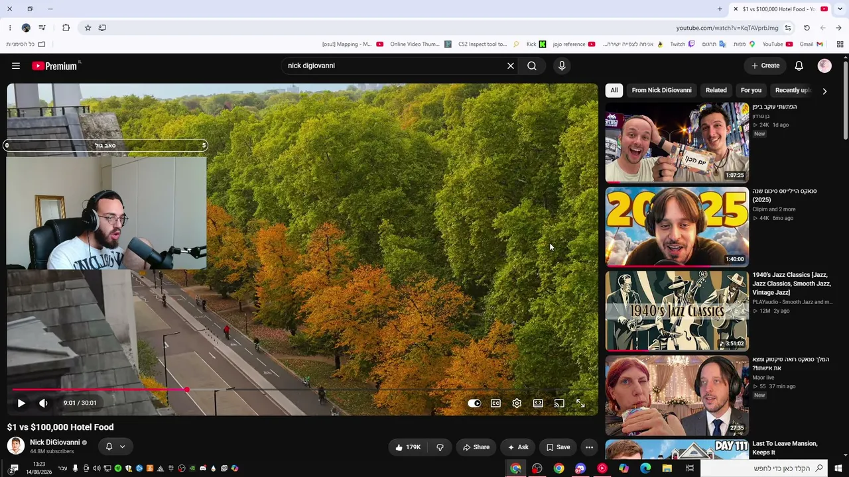Screen dimensions: 849x477
Task: Open the Windows Start menu
Action: tap(839, 468)
